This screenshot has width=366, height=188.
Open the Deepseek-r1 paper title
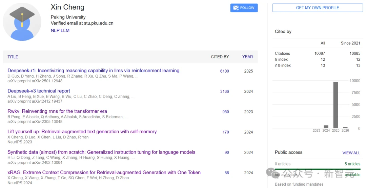pyautogui.click(x=93, y=71)
